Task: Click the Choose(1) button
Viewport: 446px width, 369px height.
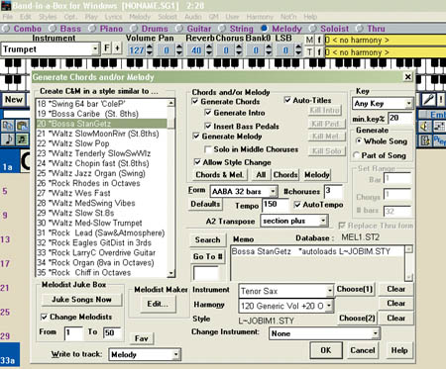Action: [x=355, y=289]
